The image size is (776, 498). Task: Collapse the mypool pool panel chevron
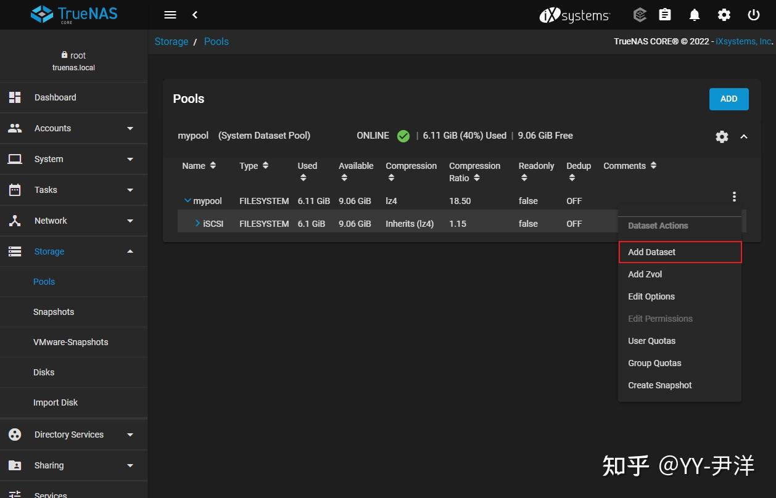[x=744, y=136]
